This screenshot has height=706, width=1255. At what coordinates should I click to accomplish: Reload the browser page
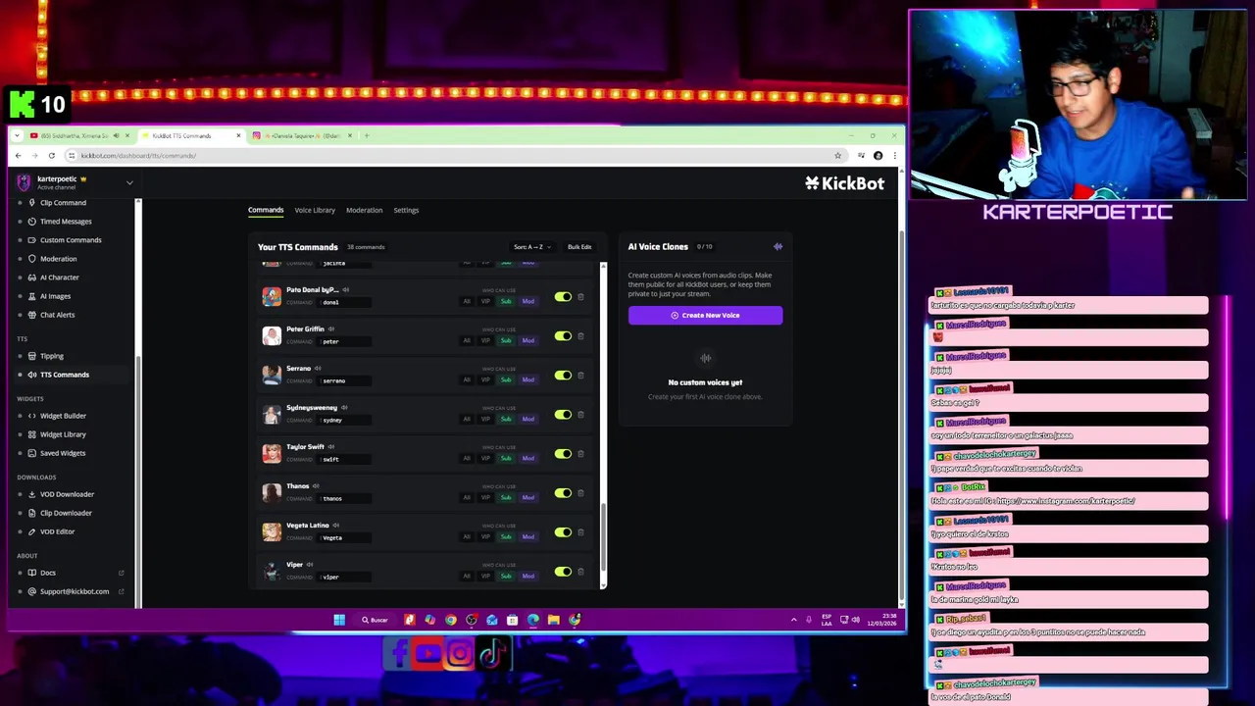pos(51,155)
